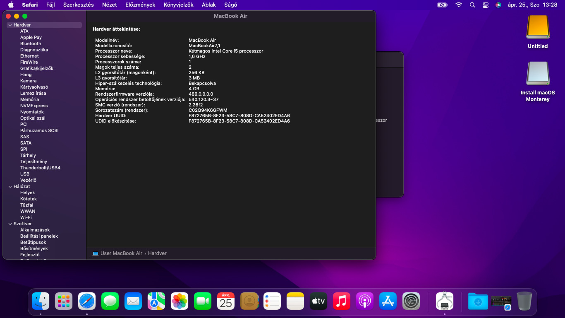
Task: Launch Safari from the Dock
Action: click(x=87, y=301)
